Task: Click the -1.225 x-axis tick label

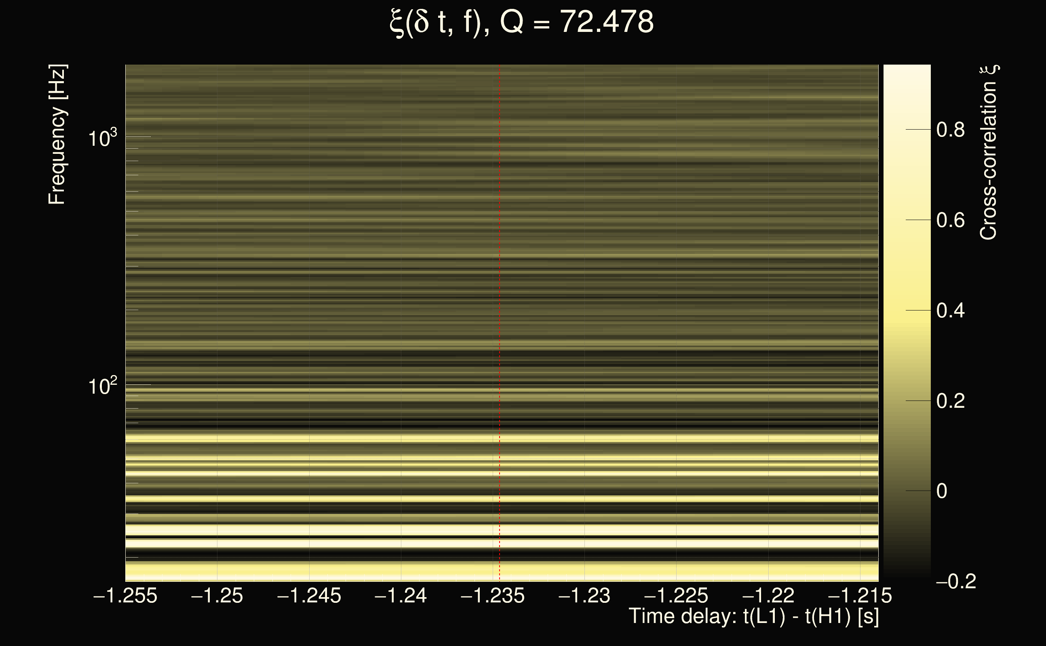Action: (x=676, y=596)
